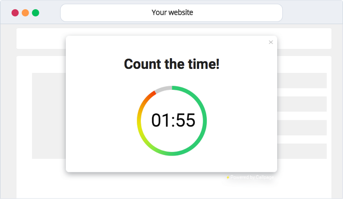Image resolution: width=343 pixels, height=199 pixels.
Task: Click the topmost grey placeholder bar right of the popup
Action: tap(302, 81)
